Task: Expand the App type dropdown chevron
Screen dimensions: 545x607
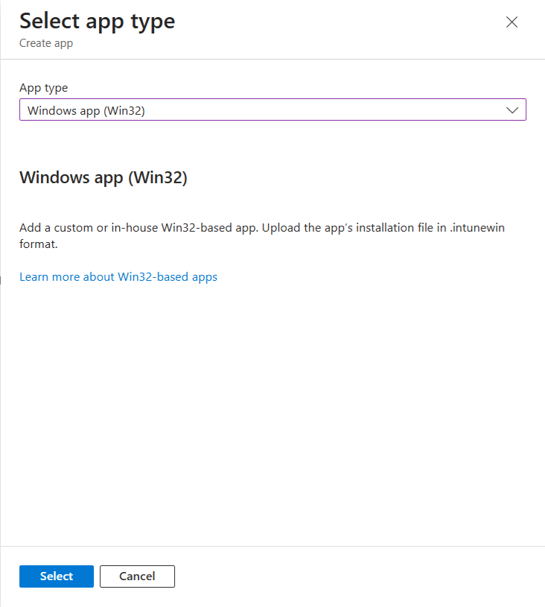Action: coord(512,110)
